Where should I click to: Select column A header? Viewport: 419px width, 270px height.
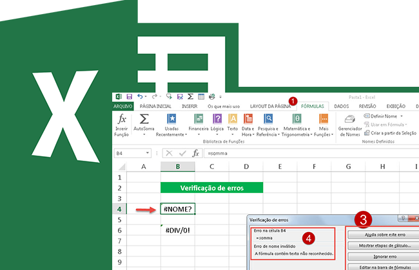tap(144, 166)
